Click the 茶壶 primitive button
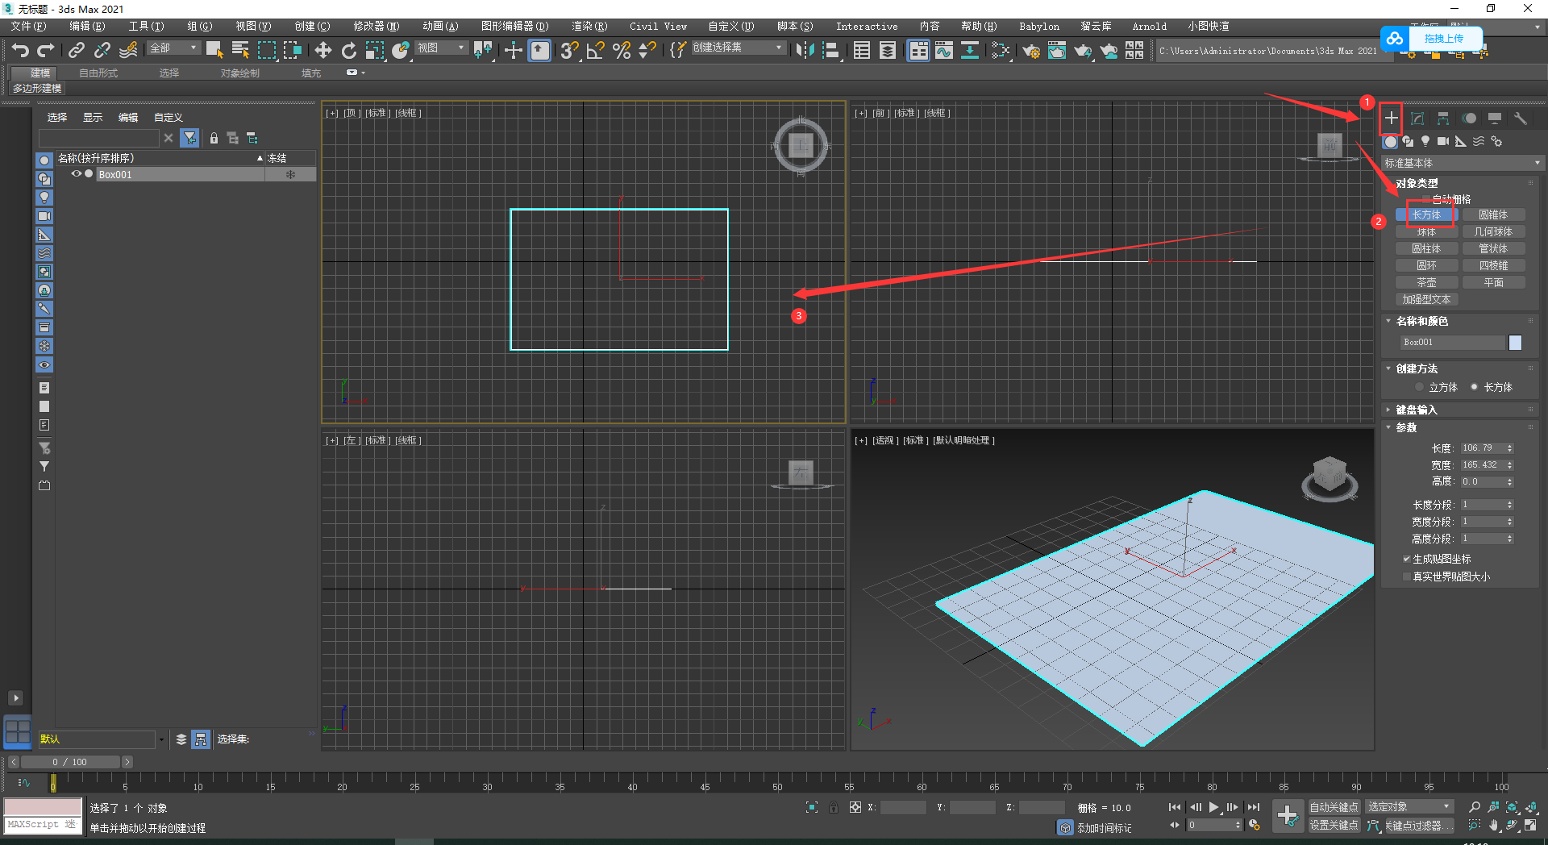This screenshot has width=1548, height=845. [1426, 283]
